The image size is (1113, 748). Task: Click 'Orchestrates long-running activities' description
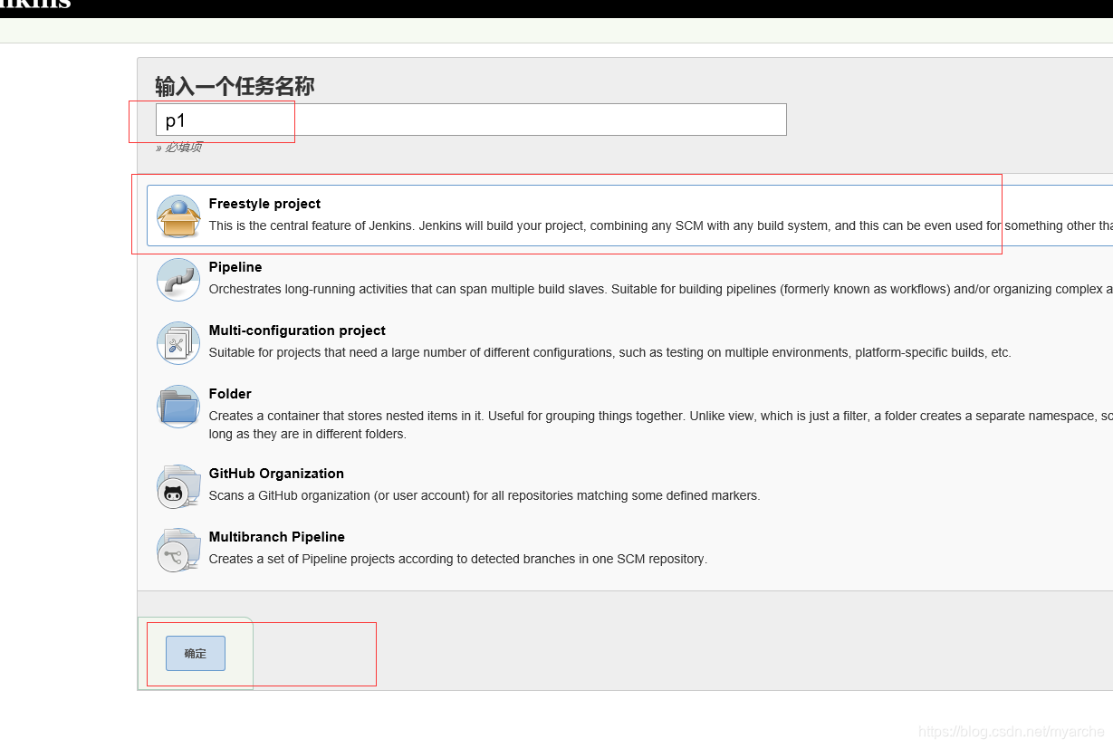point(660,289)
